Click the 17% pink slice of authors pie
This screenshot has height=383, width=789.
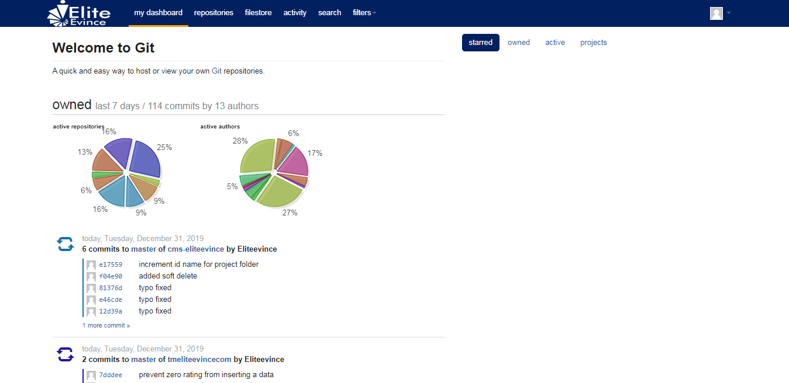(x=294, y=162)
